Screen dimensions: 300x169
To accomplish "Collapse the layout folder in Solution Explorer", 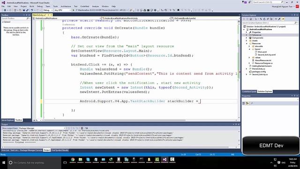I will click(249, 49).
